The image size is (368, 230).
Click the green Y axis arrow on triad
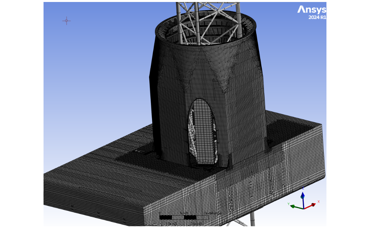[x=297, y=207]
